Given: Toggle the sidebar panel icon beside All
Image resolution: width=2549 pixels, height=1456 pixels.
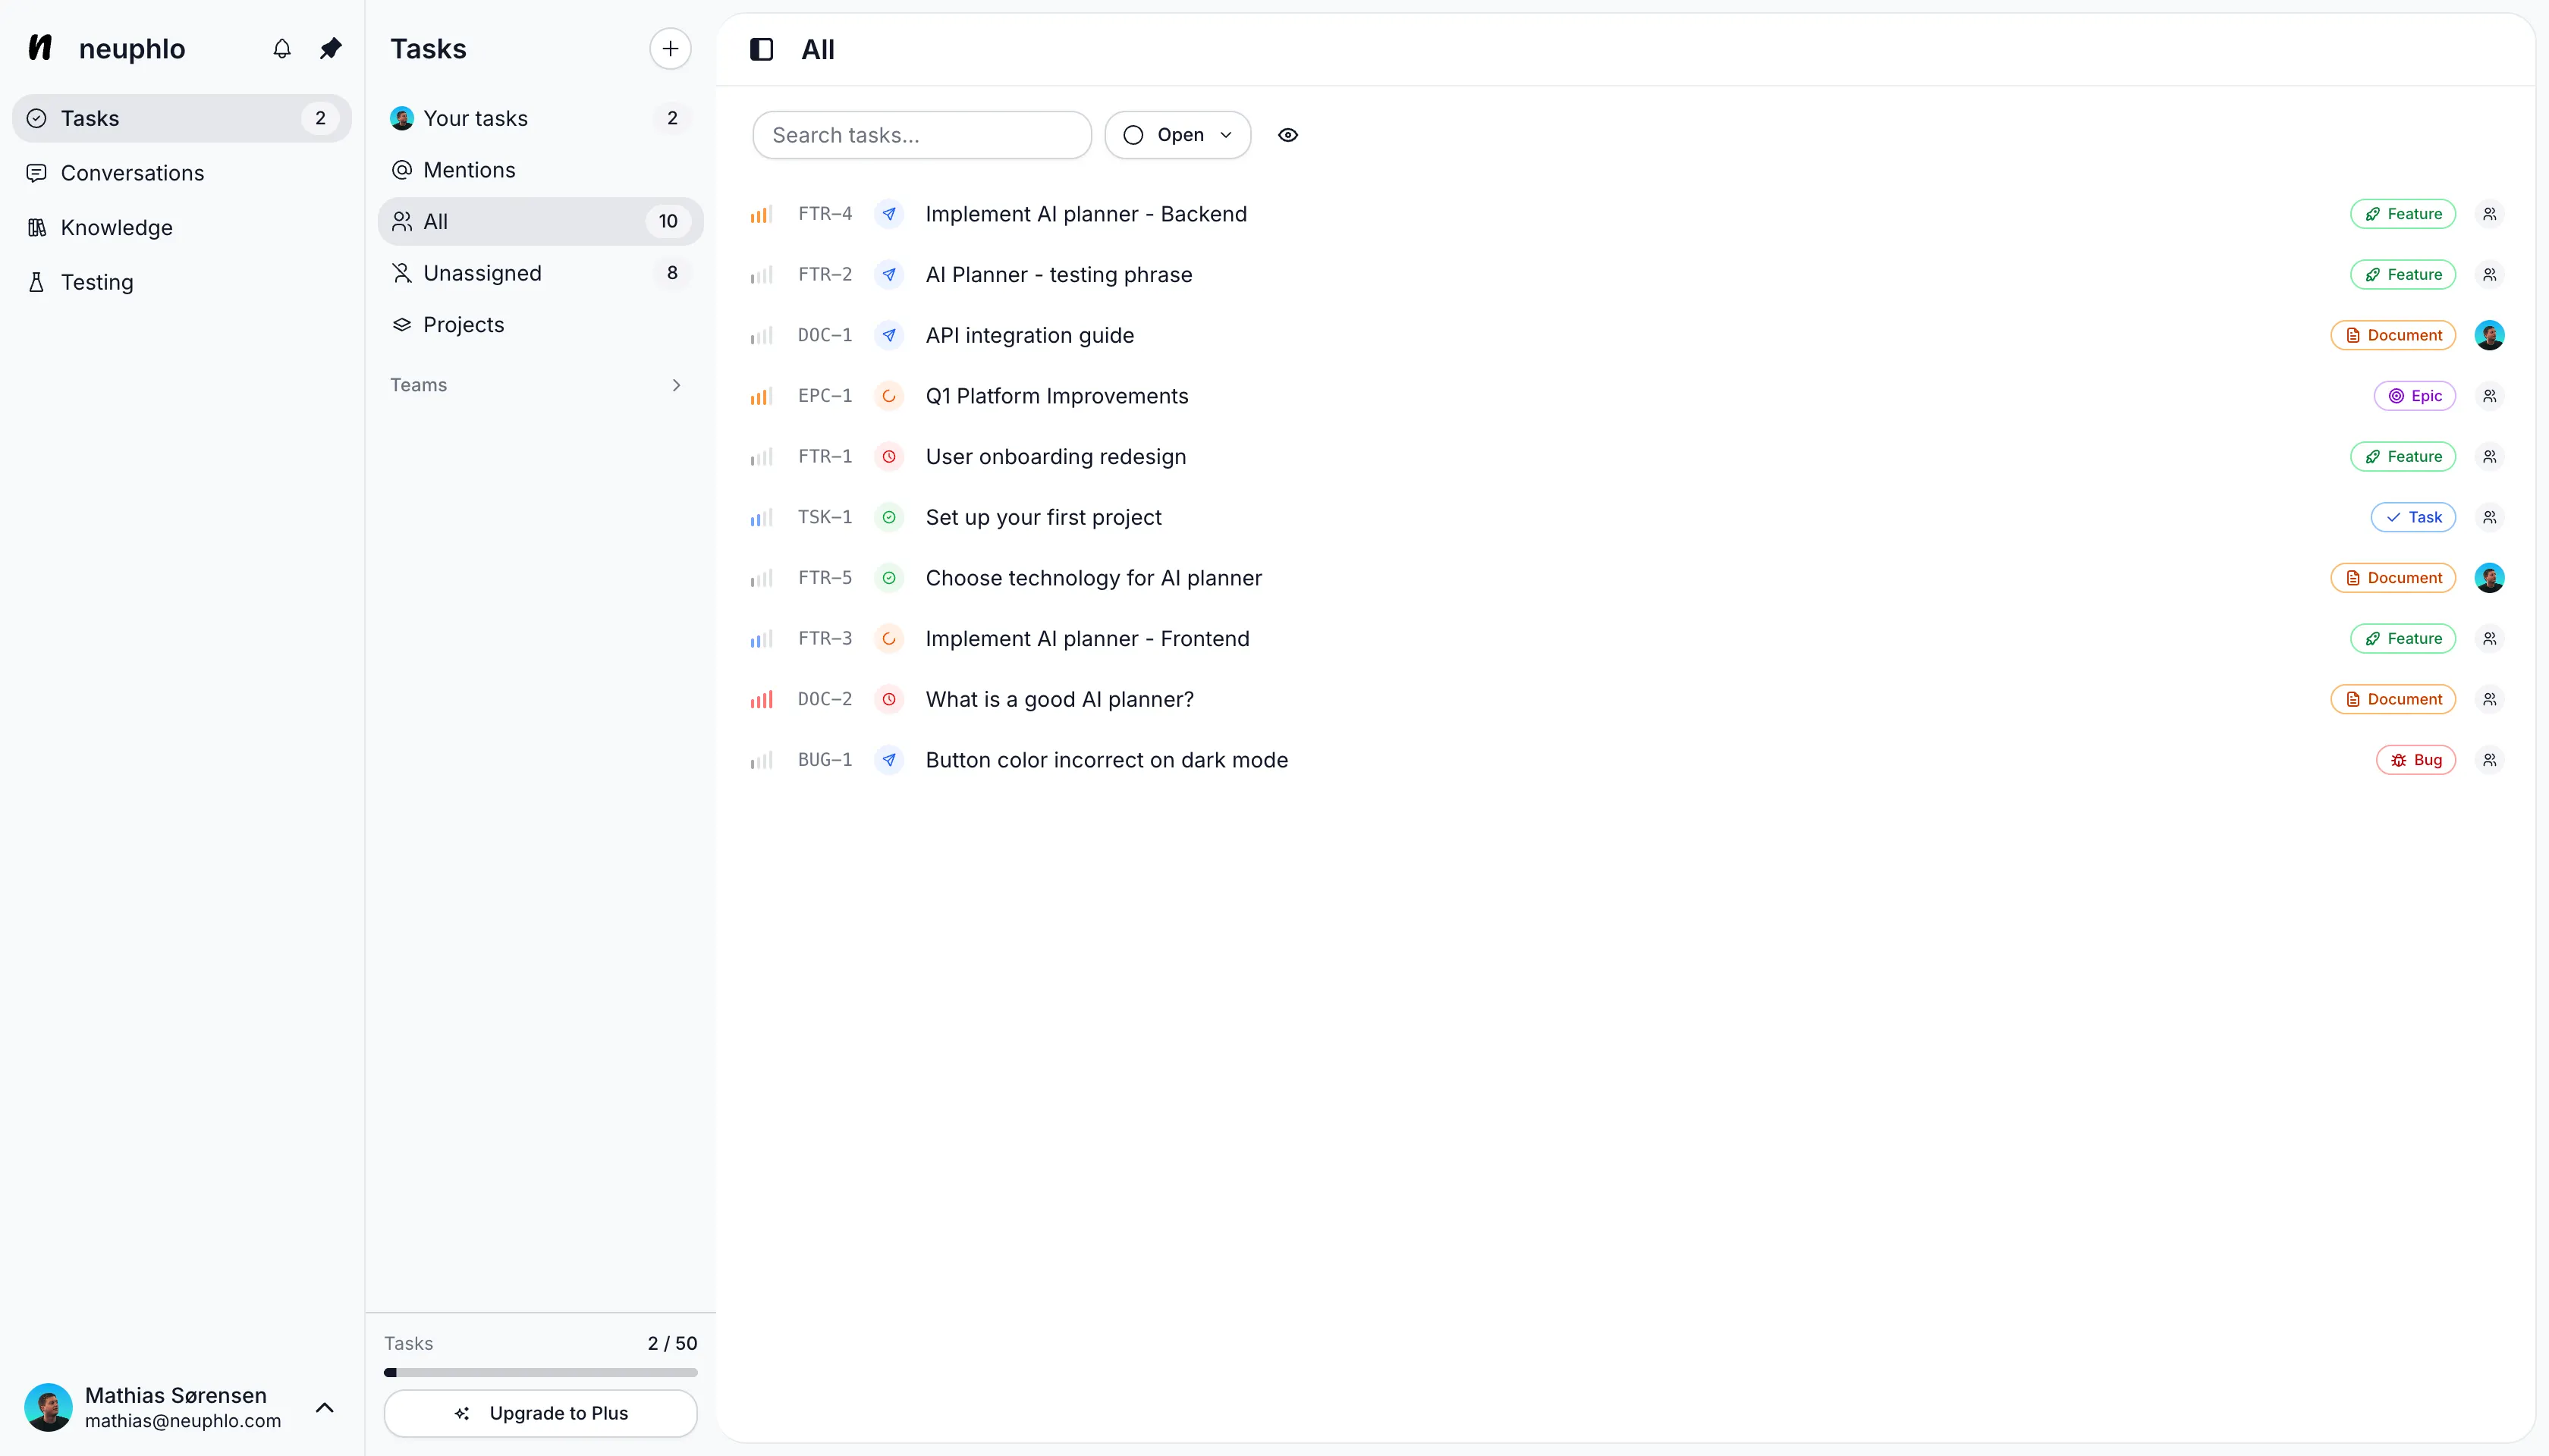Looking at the screenshot, I should coord(762,49).
